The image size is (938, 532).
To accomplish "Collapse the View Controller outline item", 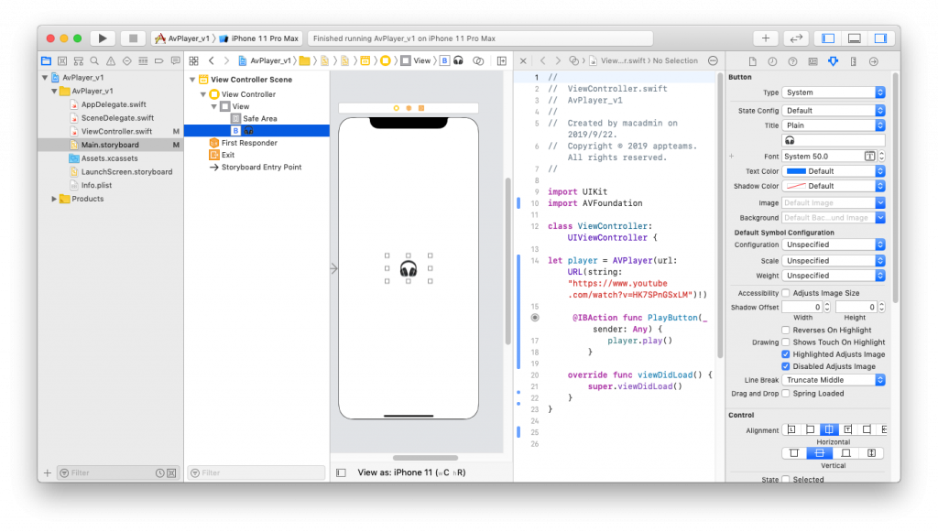I will [202, 94].
